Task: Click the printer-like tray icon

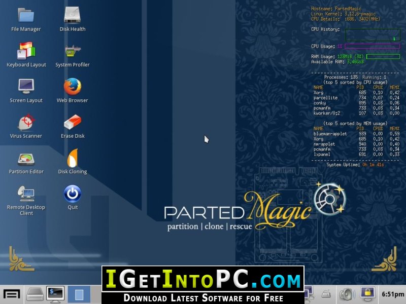Action: tap(326, 294)
